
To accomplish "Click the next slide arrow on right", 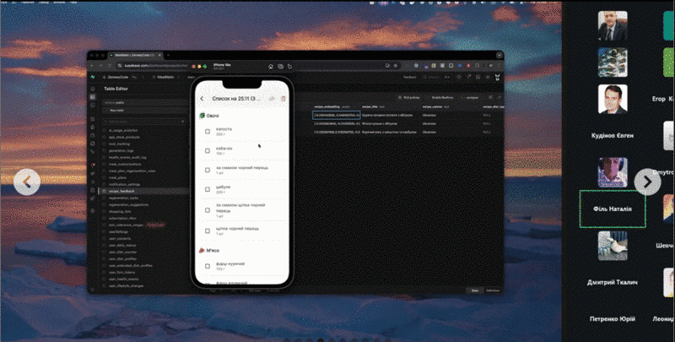I will coord(647,182).
